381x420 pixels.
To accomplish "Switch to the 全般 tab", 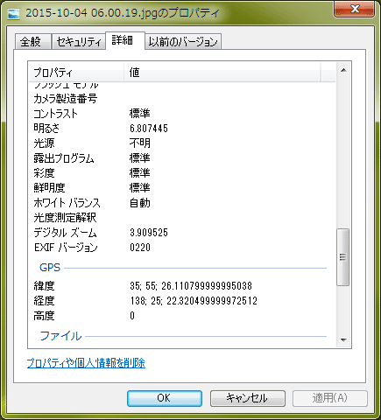I will [31, 42].
